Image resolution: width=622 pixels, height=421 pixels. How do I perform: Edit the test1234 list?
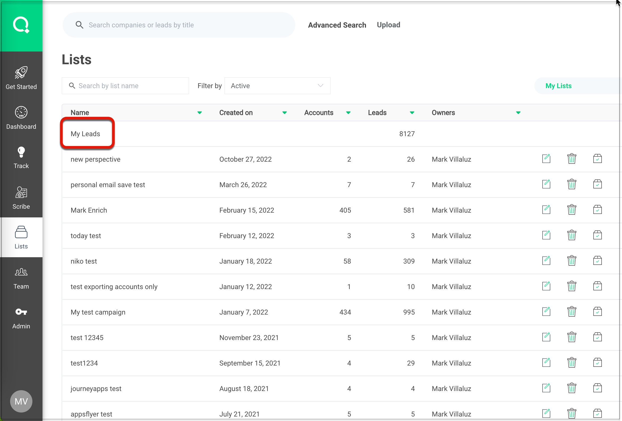pos(546,362)
